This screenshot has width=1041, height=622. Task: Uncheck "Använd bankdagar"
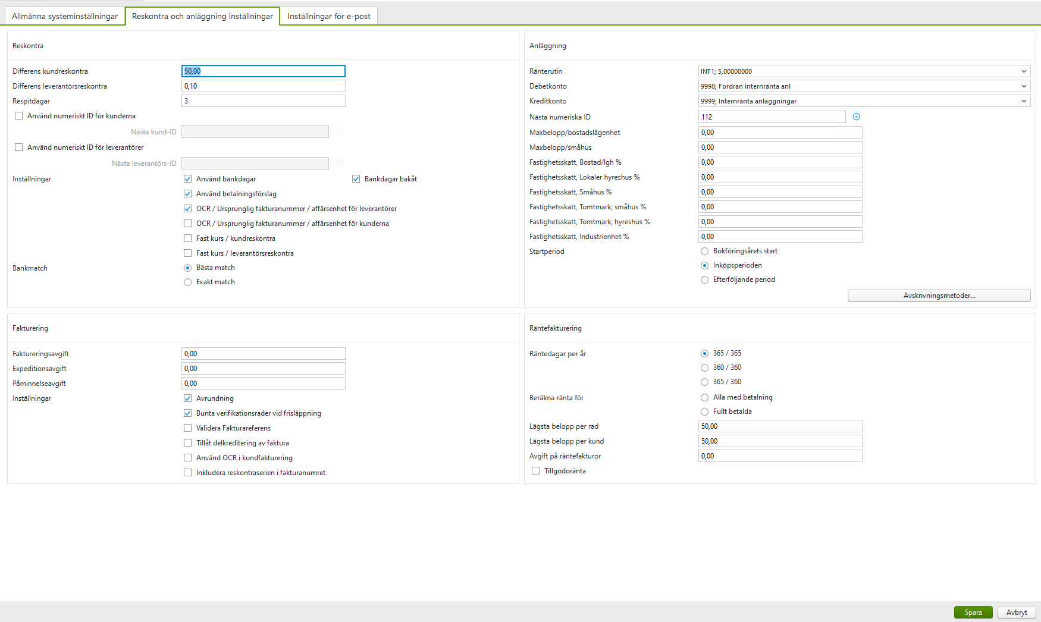(187, 178)
